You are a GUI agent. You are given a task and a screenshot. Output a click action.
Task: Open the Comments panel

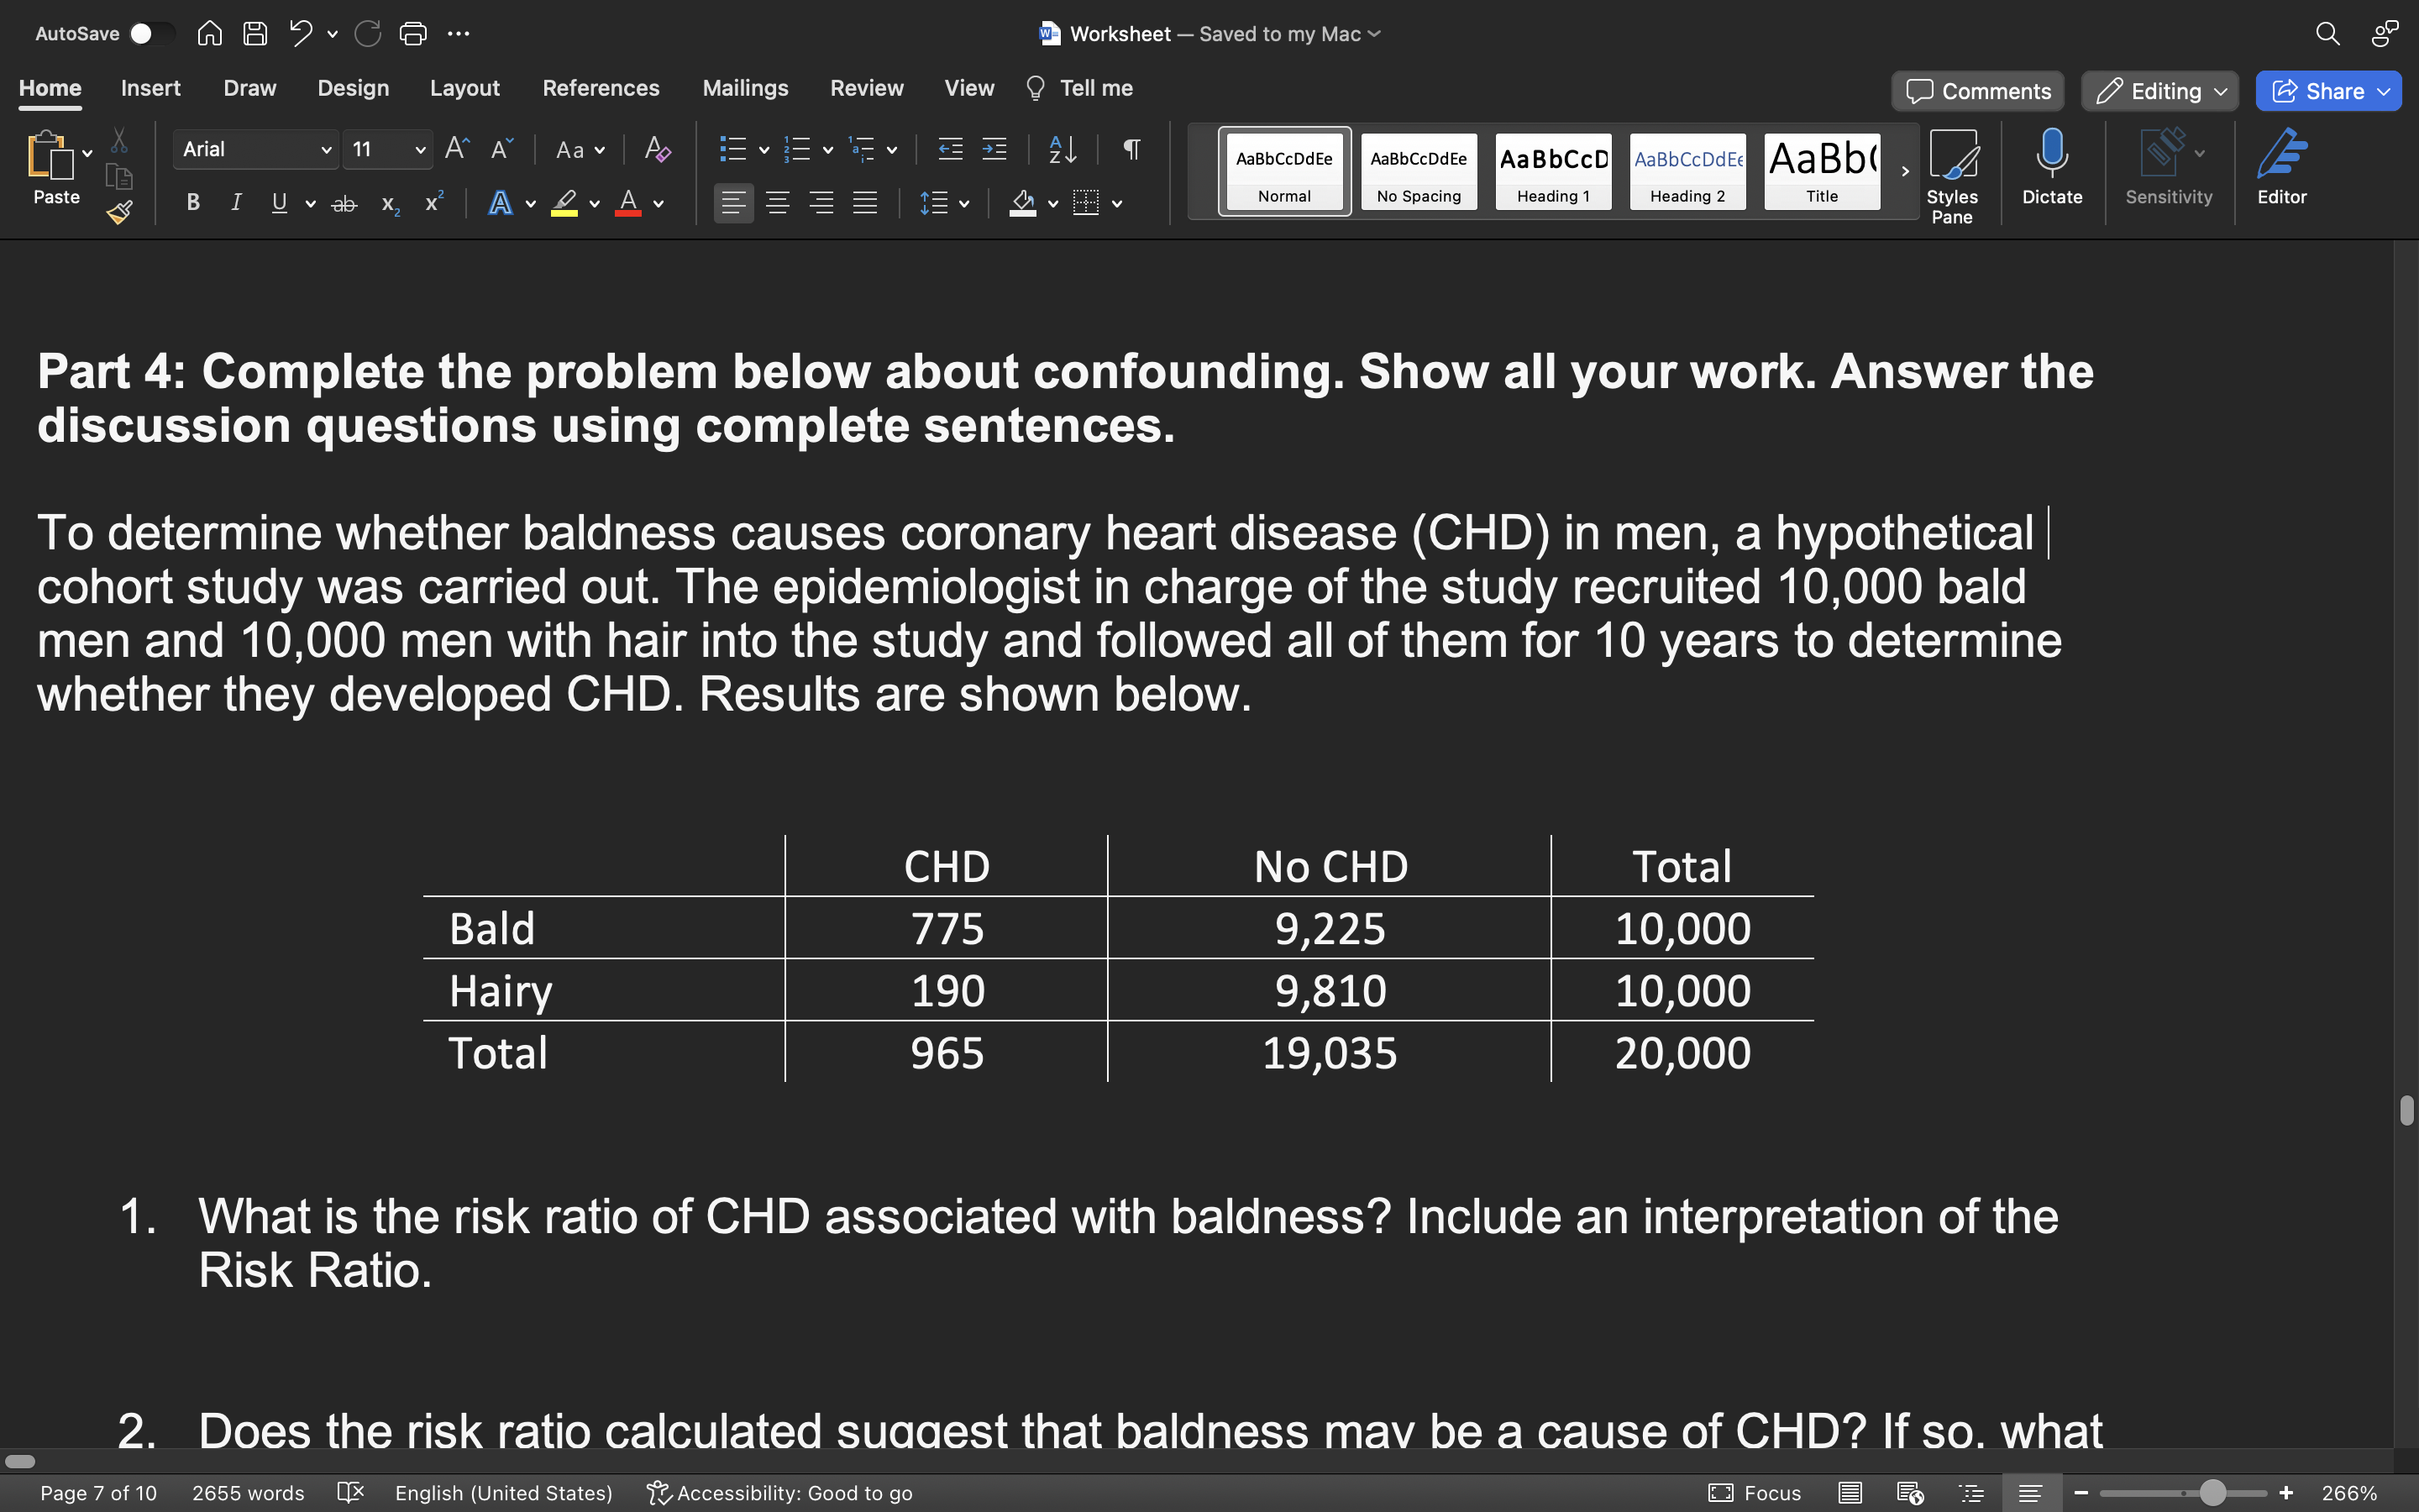pos(1977,90)
